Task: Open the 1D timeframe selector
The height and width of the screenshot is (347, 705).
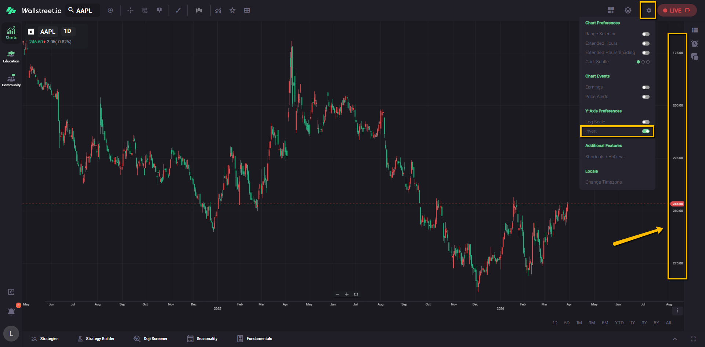Action: 68,31
